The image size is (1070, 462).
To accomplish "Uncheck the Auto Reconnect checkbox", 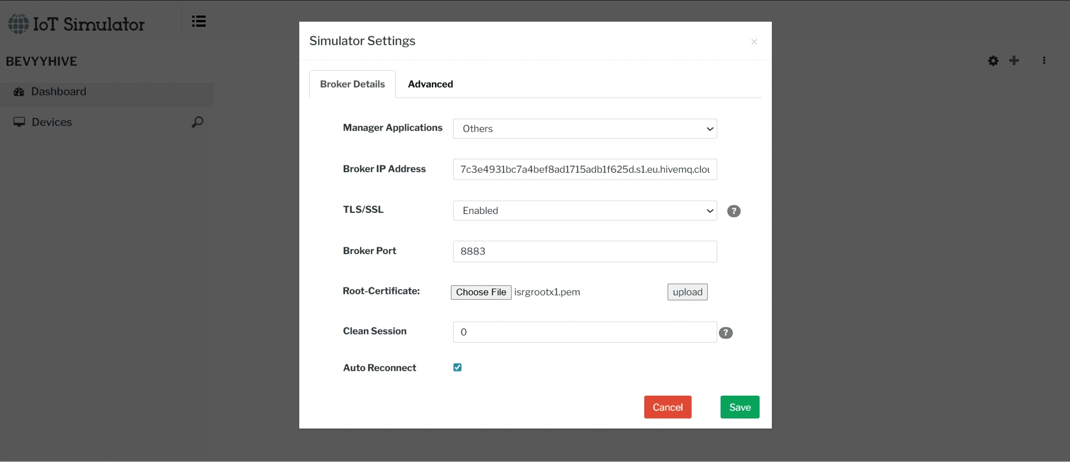I will pos(458,367).
